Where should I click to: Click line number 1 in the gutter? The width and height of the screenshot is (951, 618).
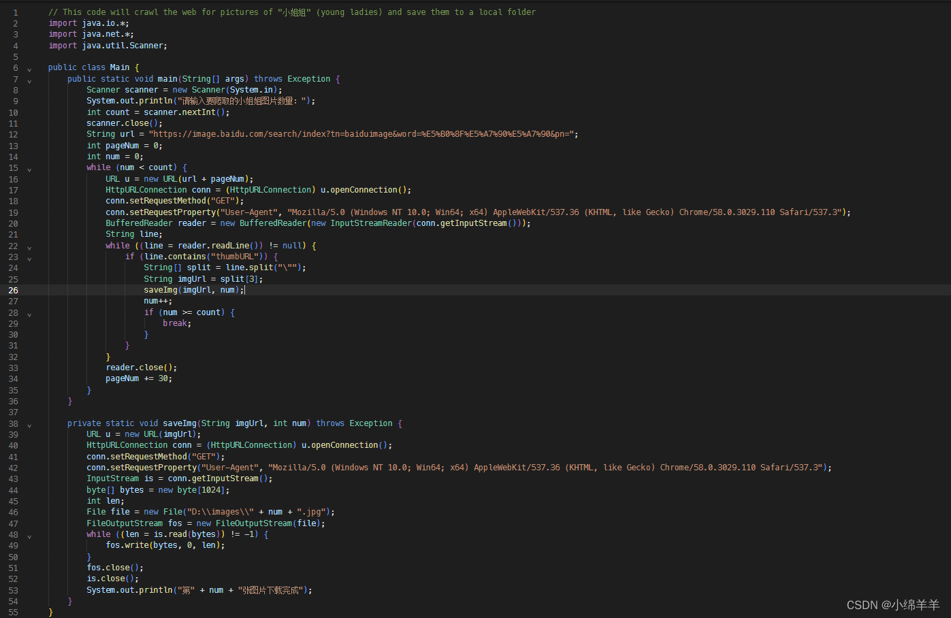(x=16, y=12)
